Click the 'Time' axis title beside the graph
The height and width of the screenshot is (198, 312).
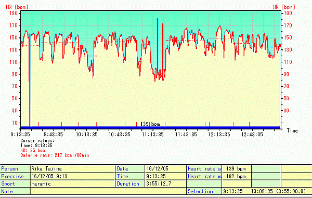click(292, 130)
